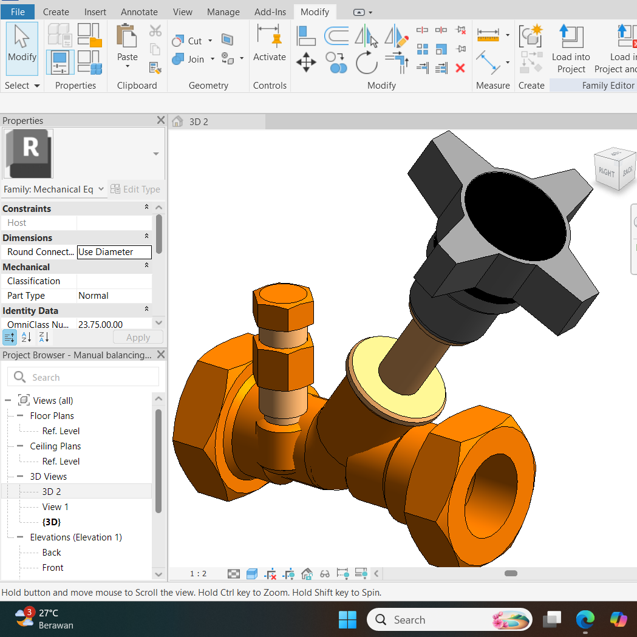Open Family Category and Parameters icon
The height and width of the screenshot is (637, 637).
click(89, 35)
